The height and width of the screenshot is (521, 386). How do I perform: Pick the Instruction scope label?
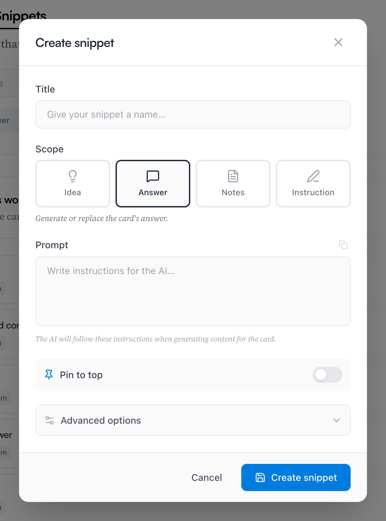313,192
